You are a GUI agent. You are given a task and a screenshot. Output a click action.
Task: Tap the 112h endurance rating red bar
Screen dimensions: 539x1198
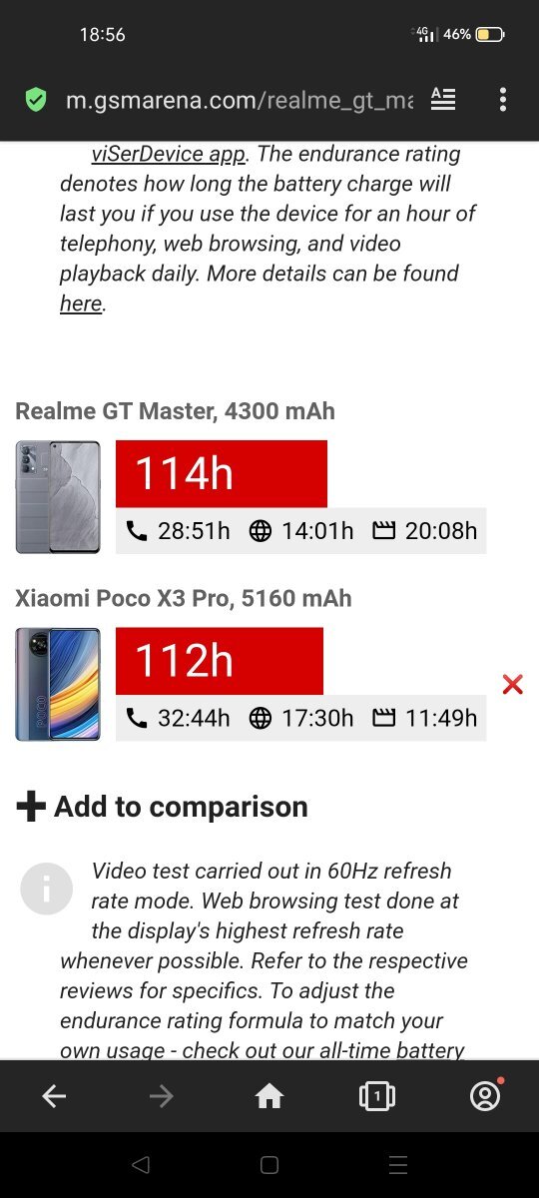220,661
